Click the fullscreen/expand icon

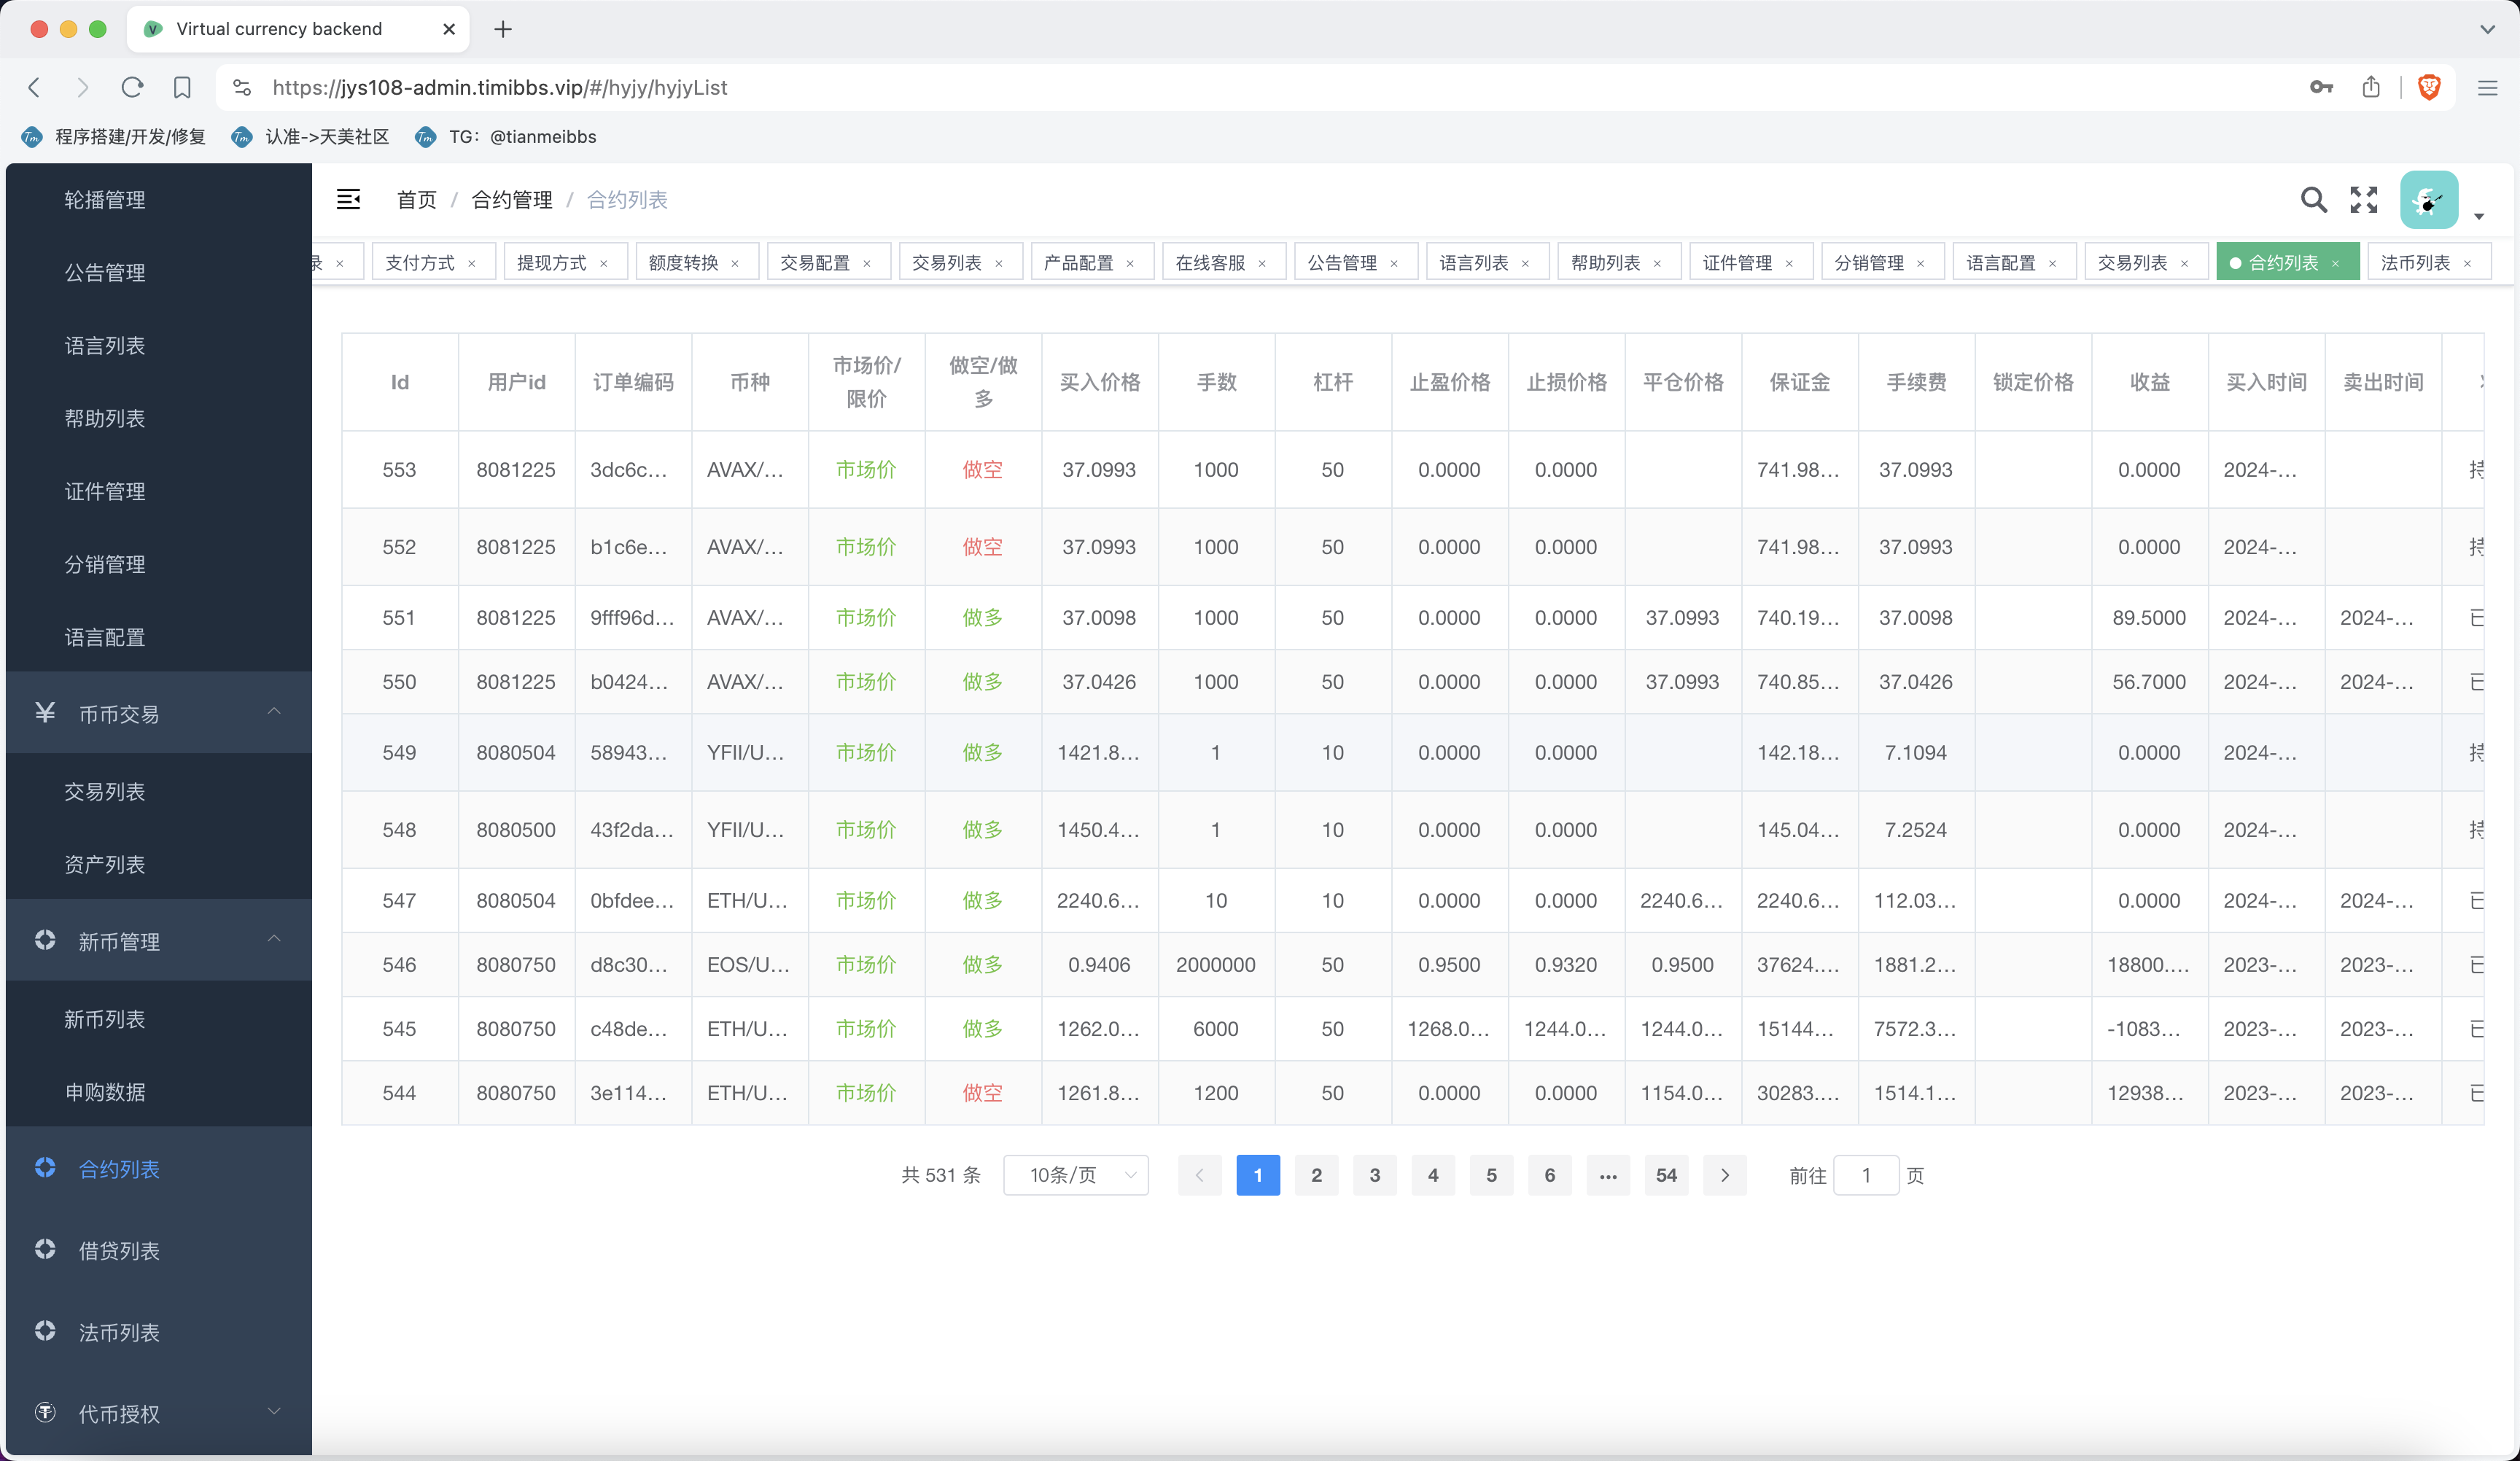click(2363, 200)
